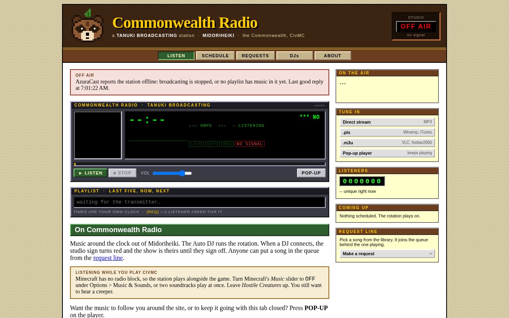Click the COMING UP panel header
The height and width of the screenshot is (318, 509).
(387, 208)
